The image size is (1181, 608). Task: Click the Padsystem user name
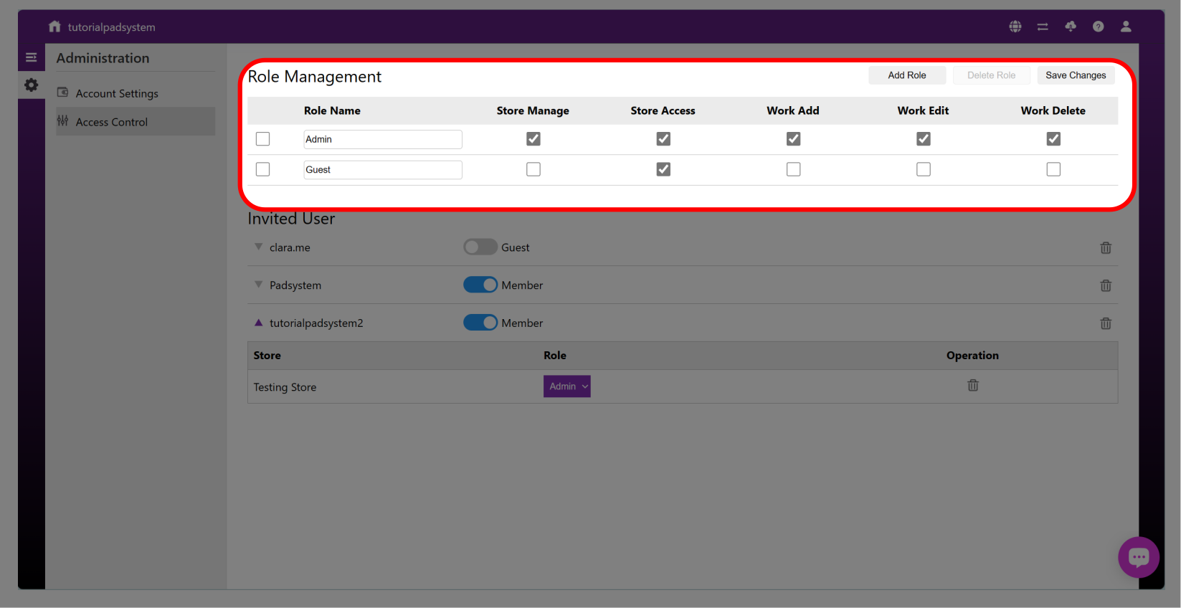click(295, 285)
